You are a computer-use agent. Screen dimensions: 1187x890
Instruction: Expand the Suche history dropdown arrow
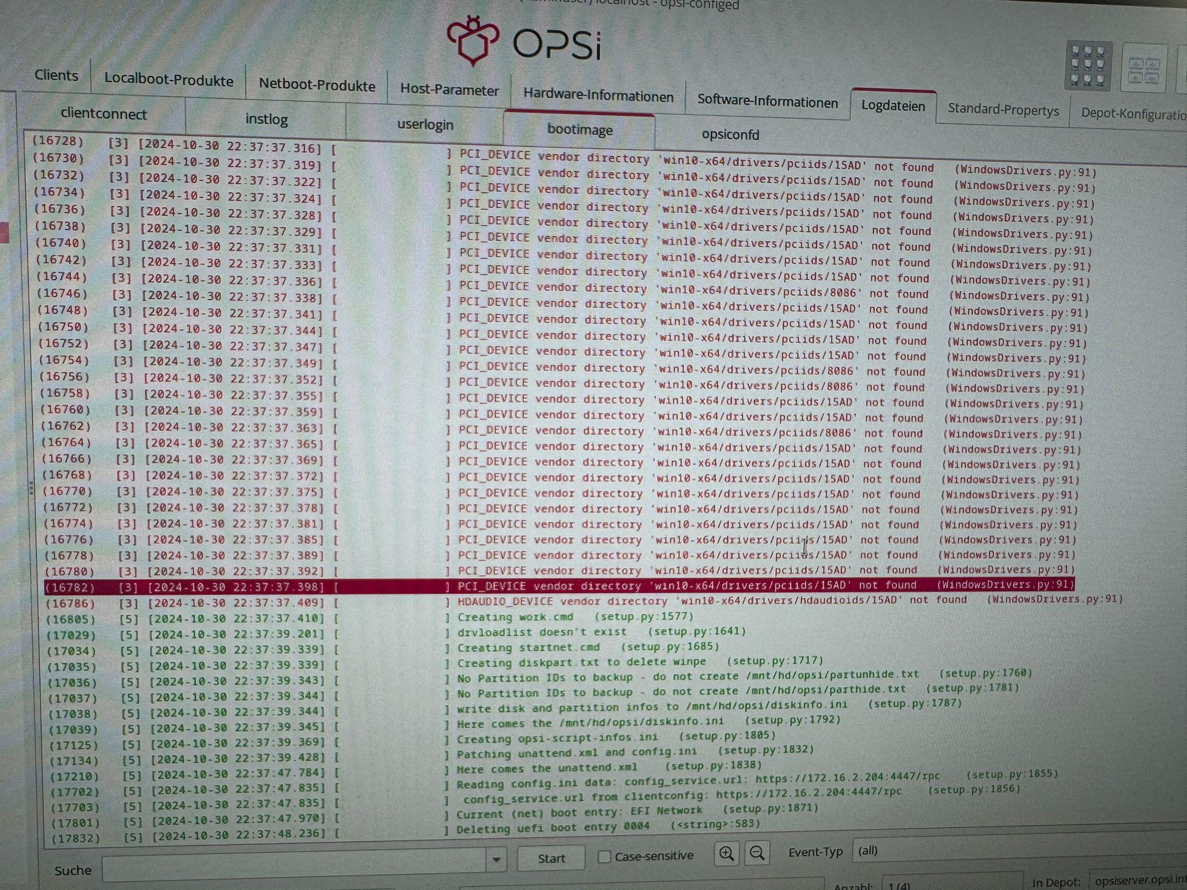(x=496, y=859)
